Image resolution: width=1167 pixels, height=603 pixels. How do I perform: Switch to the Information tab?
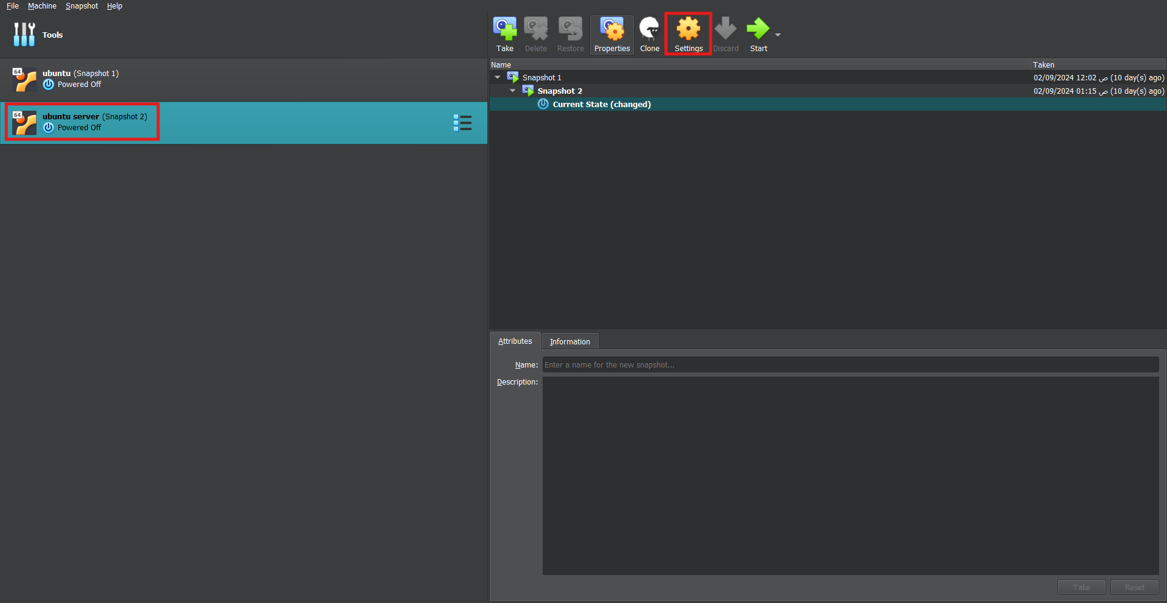(x=570, y=341)
